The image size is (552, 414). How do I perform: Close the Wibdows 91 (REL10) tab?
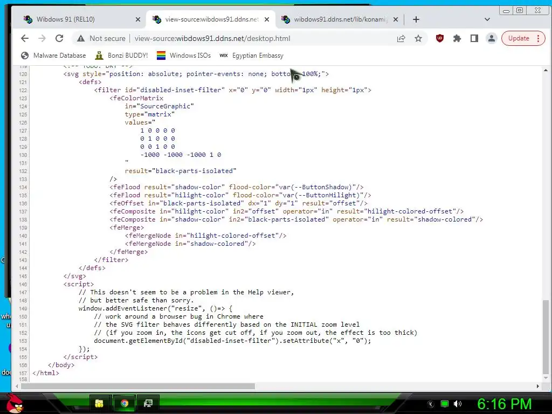click(x=138, y=19)
